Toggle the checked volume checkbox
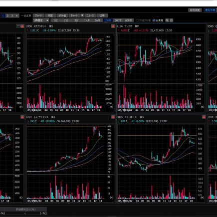Viewport: 217px width, 217px height. tap(154, 20)
